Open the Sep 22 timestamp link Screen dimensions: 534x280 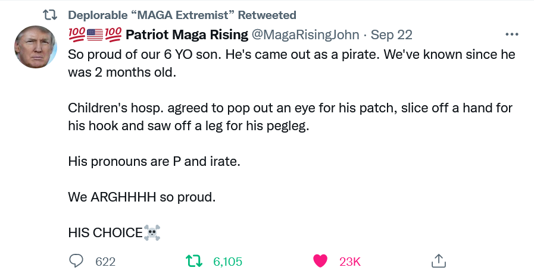(392, 35)
